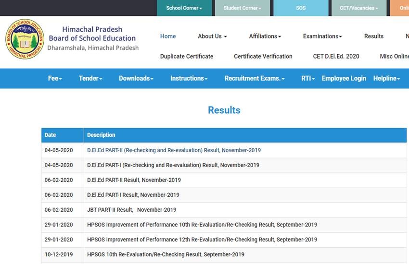
Task: Go to the Home page link
Action: click(168, 36)
